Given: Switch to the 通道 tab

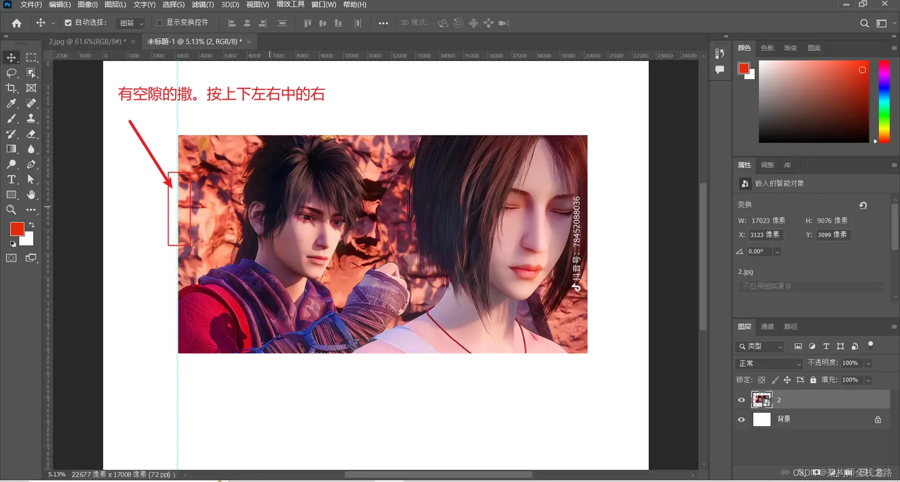Looking at the screenshot, I should coord(768,326).
